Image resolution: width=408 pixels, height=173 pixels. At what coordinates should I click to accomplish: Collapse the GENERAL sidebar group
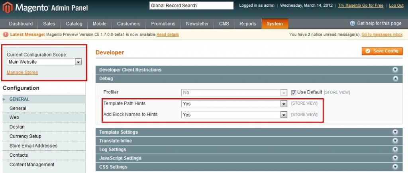tap(44, 99)
